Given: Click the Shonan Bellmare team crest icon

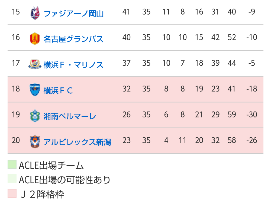Looking at the screenshot, I should [35, 116].
